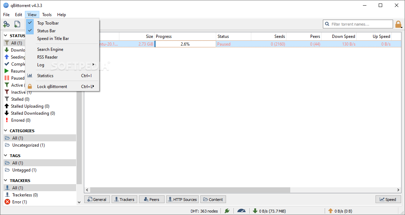Click the alternative speed limits speedometer icon
Viewport: 405px width, 215px height.
click(x=241, y=211)
